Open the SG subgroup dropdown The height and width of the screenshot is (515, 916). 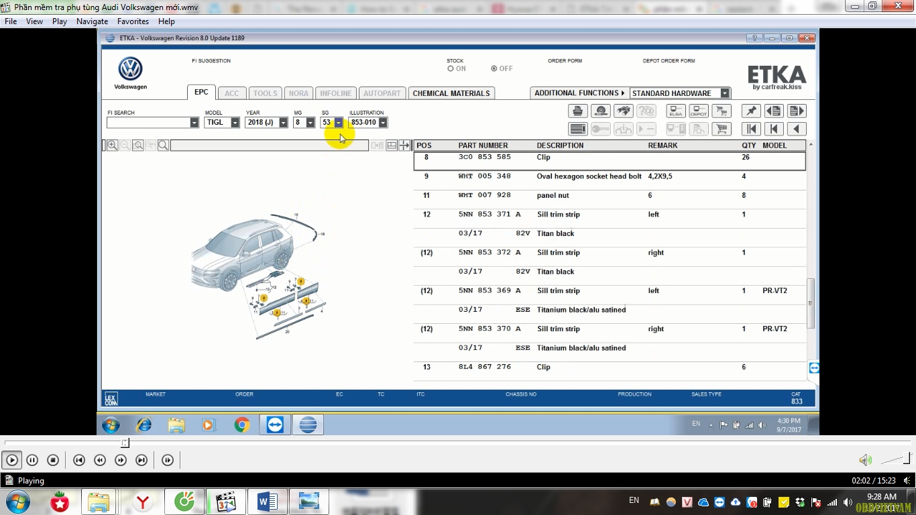[x=339, y=123]
